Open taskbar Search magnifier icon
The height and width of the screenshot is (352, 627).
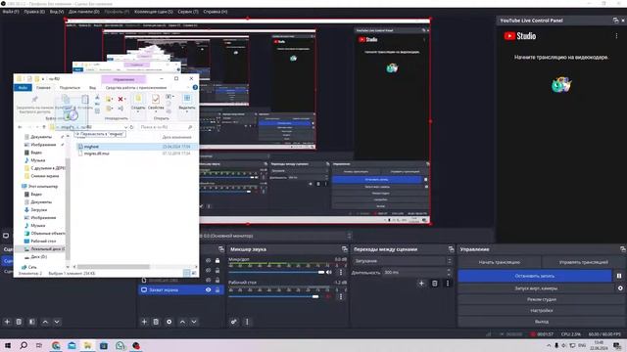click(x=24, y=345)
